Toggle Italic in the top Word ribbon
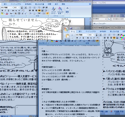This screenshot has height=117, width=125. [x=5, y=11]
